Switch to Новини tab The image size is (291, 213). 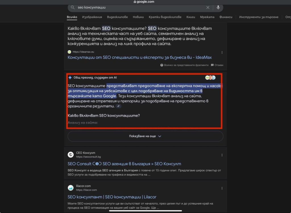(138, 17)
